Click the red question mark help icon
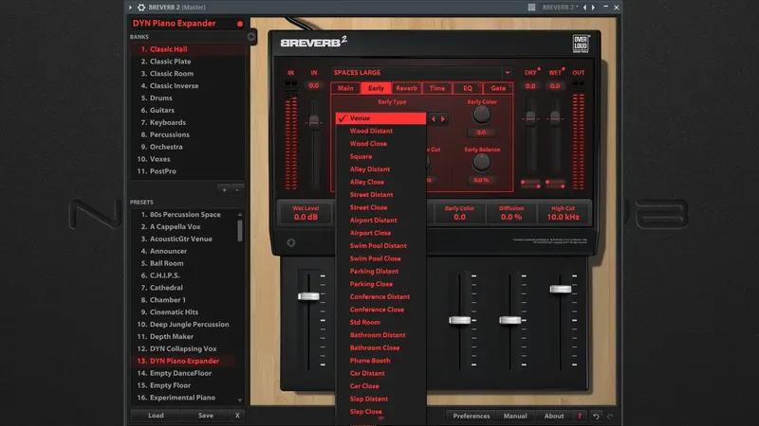Screen dimensions: 759x426 pos(580,416)
